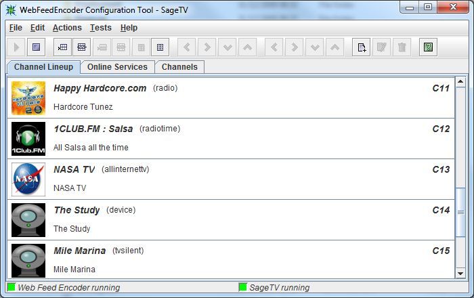Click the stop encoder square button

pos(36,47)
